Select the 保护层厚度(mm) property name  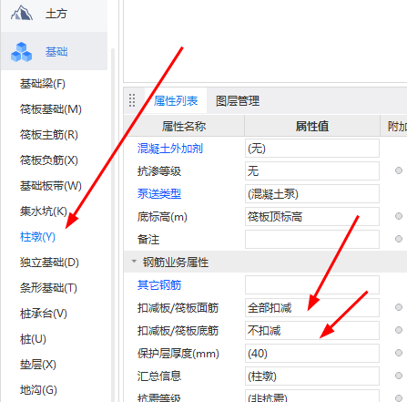coord(178,354)
